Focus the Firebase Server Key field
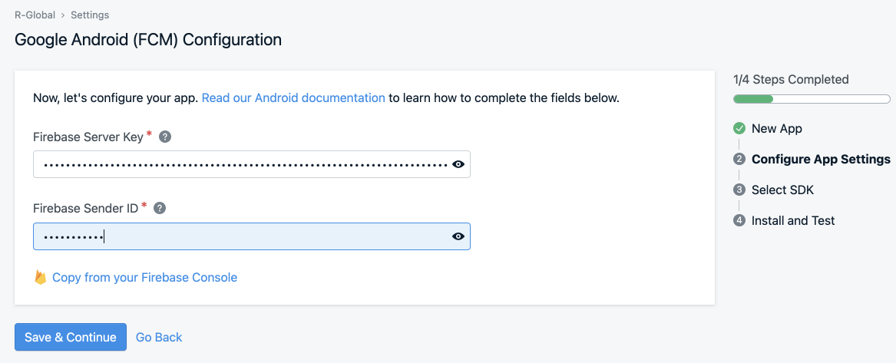896x363 pixels. (x=251, y=164)
